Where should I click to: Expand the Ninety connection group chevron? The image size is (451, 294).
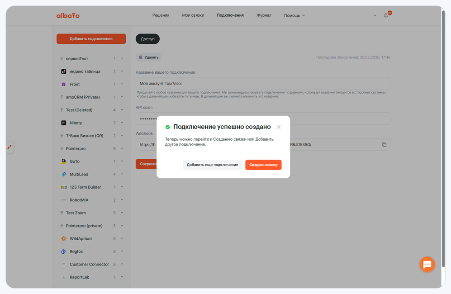click(x=122, y=123)
